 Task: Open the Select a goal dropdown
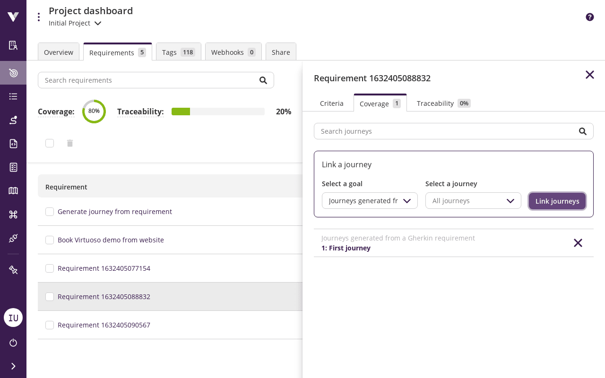pyautogui.click(x=370, y=200)
